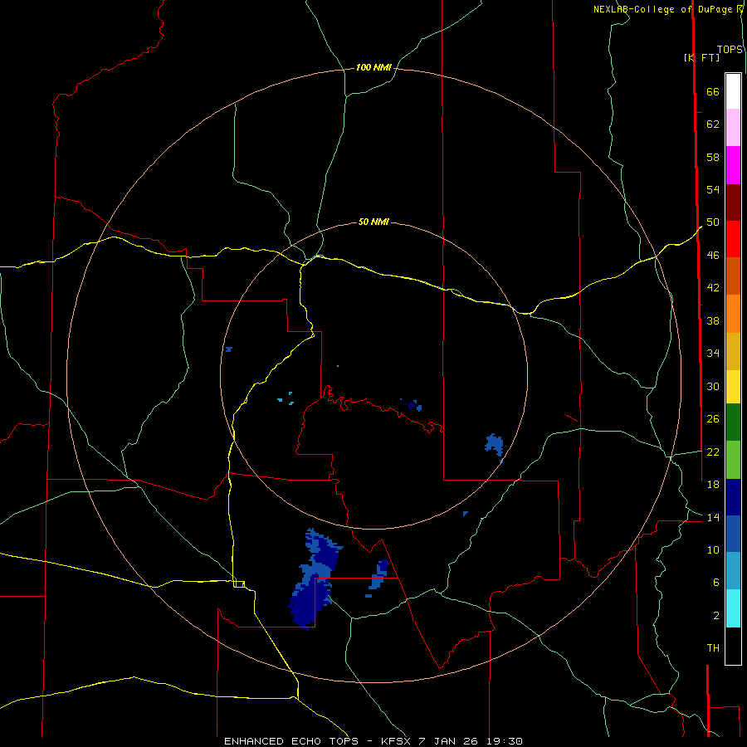Click the 34 value on the height scale
This screenshot has width=747, height=747.
coord(713,354)
